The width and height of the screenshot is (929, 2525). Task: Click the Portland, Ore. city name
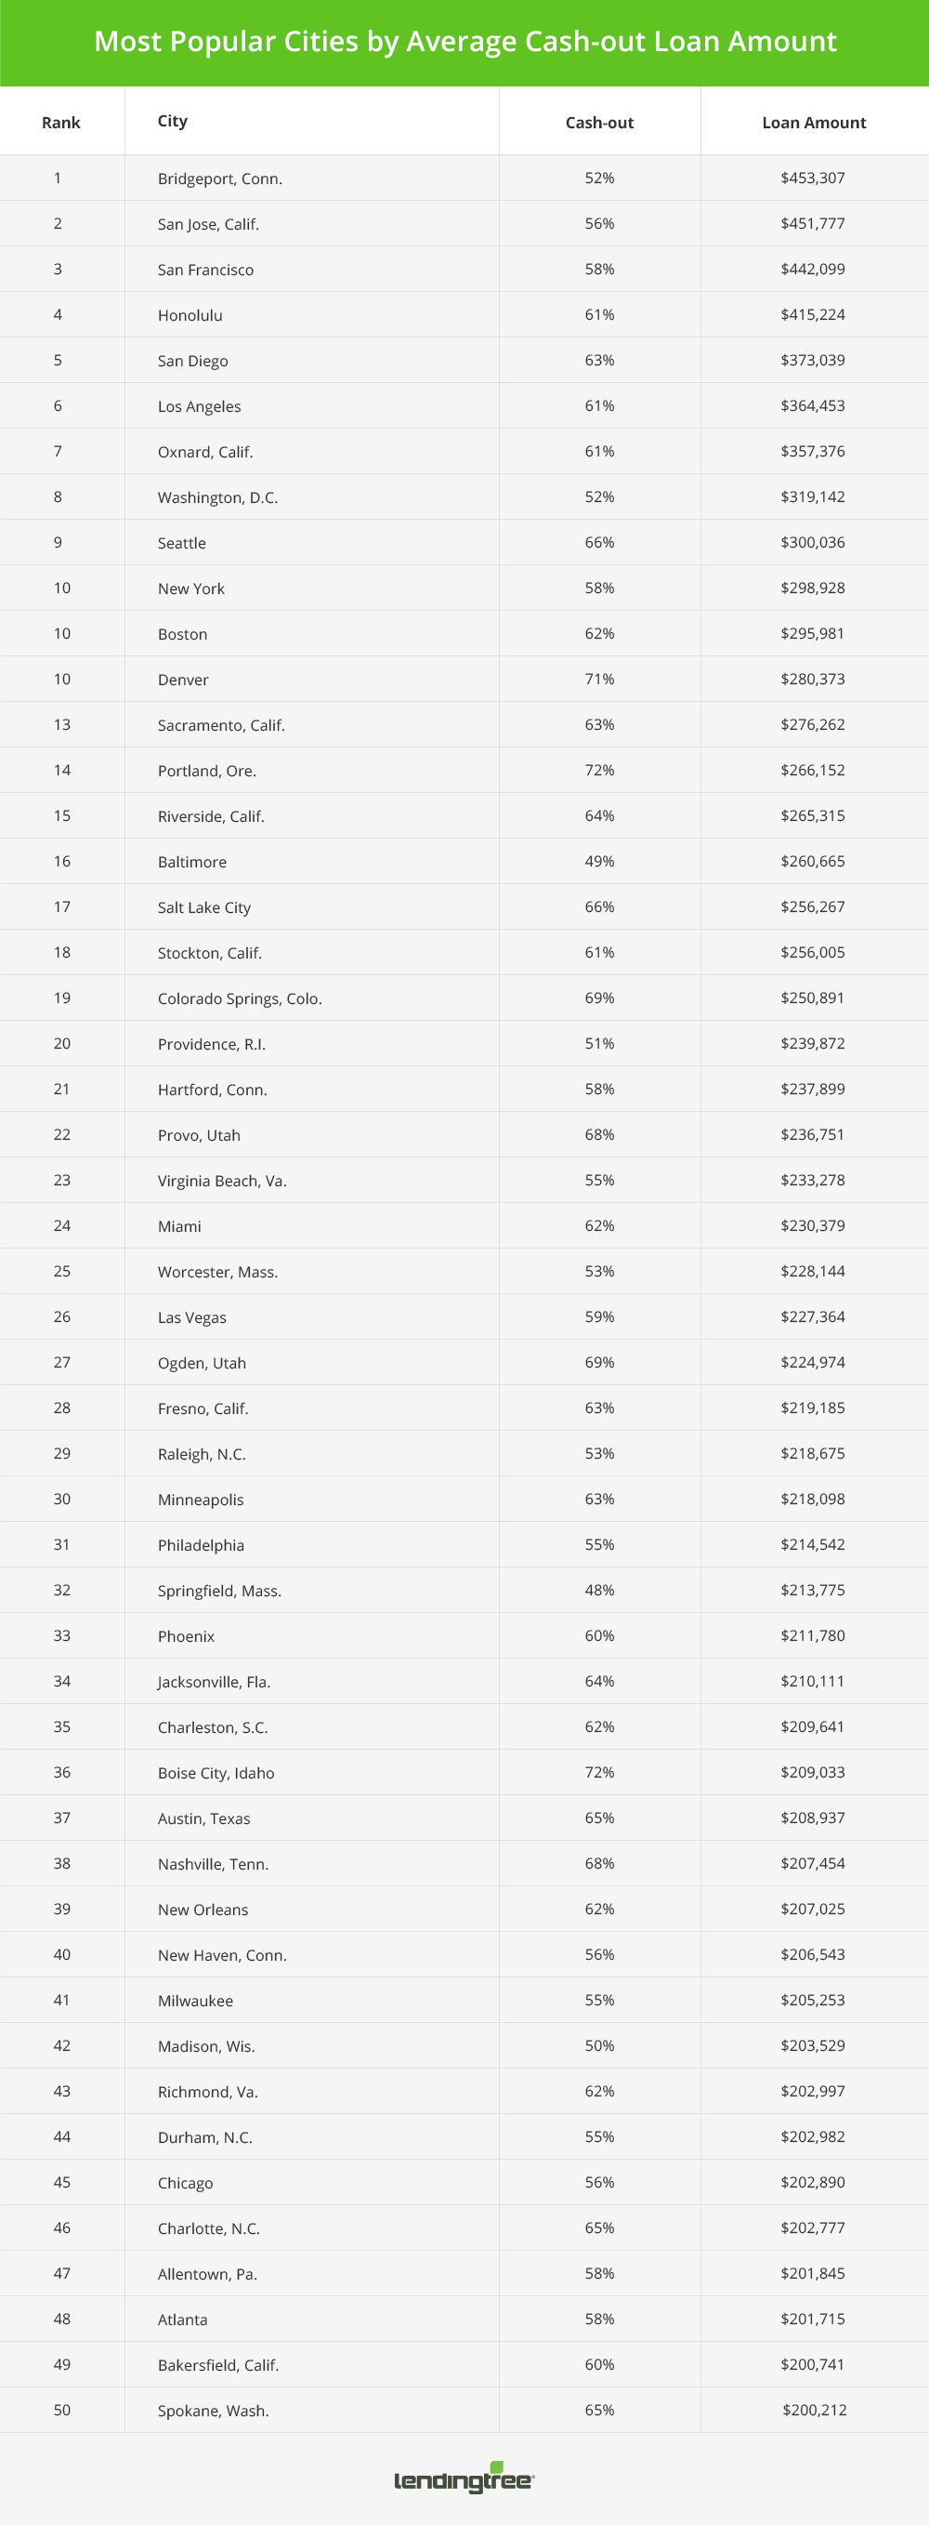pos(207,771)
